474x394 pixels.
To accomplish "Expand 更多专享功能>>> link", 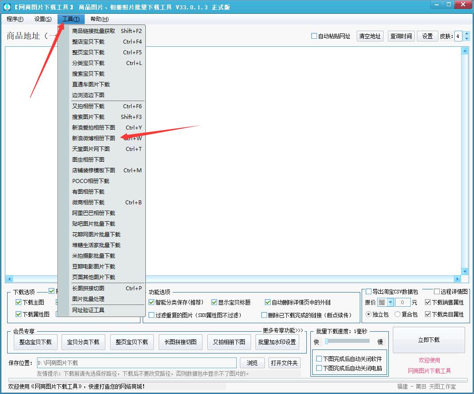I will tap(283, 330).
